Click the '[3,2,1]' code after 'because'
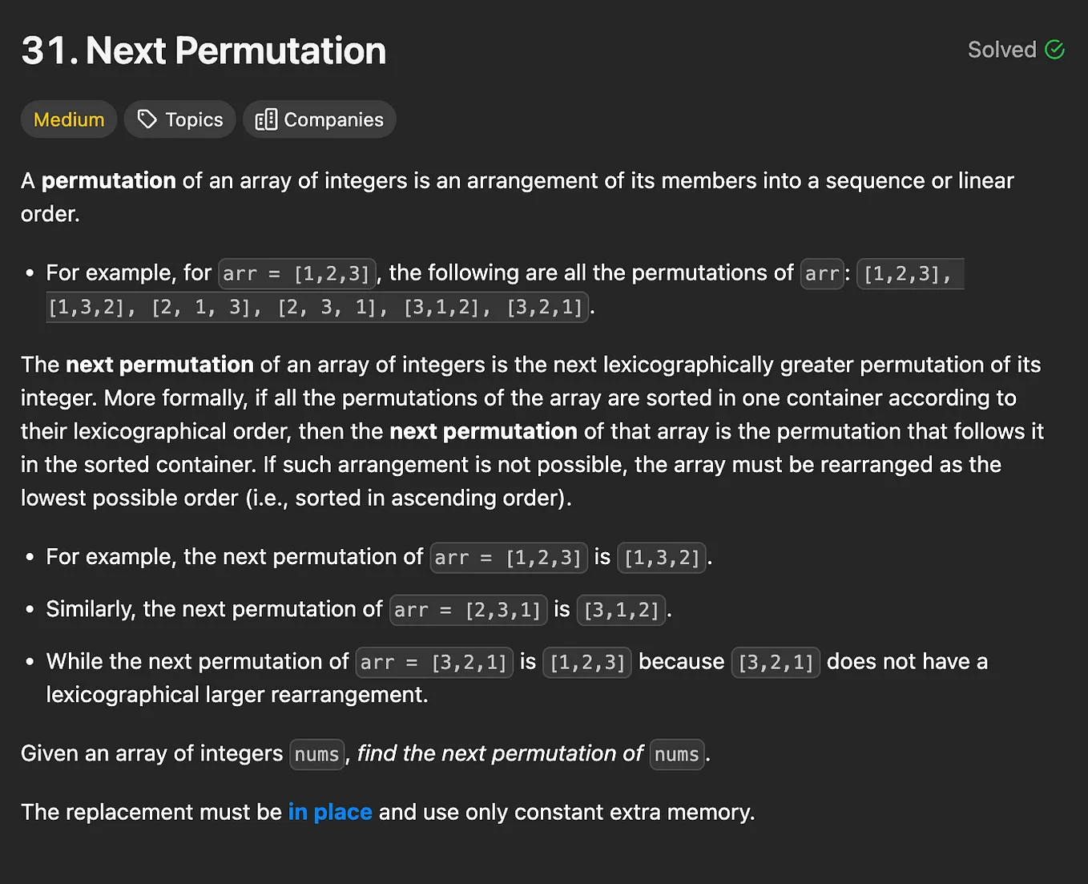This screenshot has height=884, width=1088. click(x=776, y=662)
